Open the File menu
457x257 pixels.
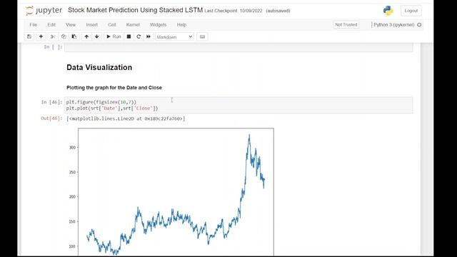click(34, 25)
